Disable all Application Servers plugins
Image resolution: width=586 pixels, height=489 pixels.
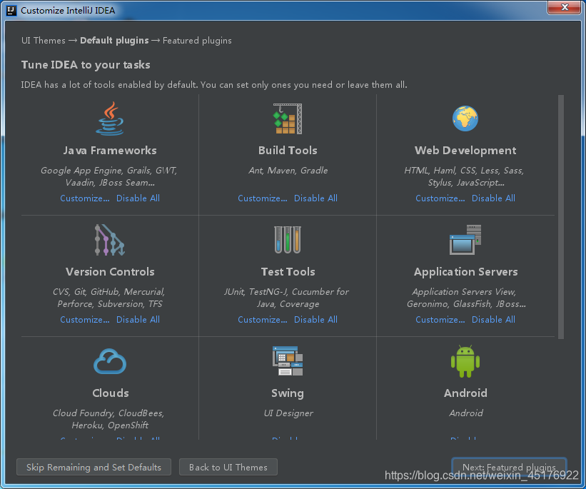click(x=493, y=320)
